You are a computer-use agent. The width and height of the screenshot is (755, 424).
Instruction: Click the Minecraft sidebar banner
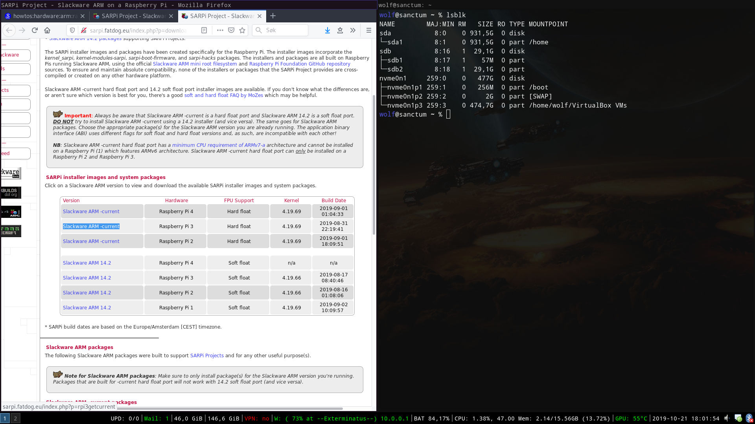11,231
